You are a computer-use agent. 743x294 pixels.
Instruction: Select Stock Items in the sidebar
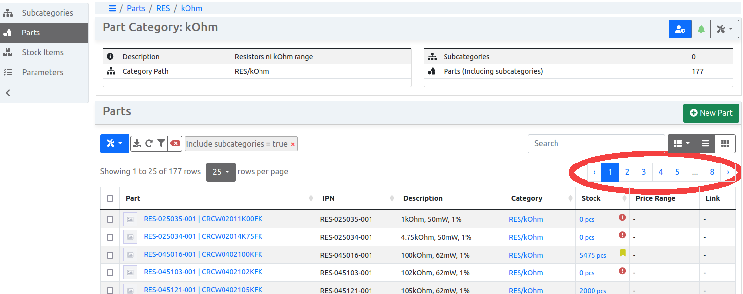coord(43,52)
